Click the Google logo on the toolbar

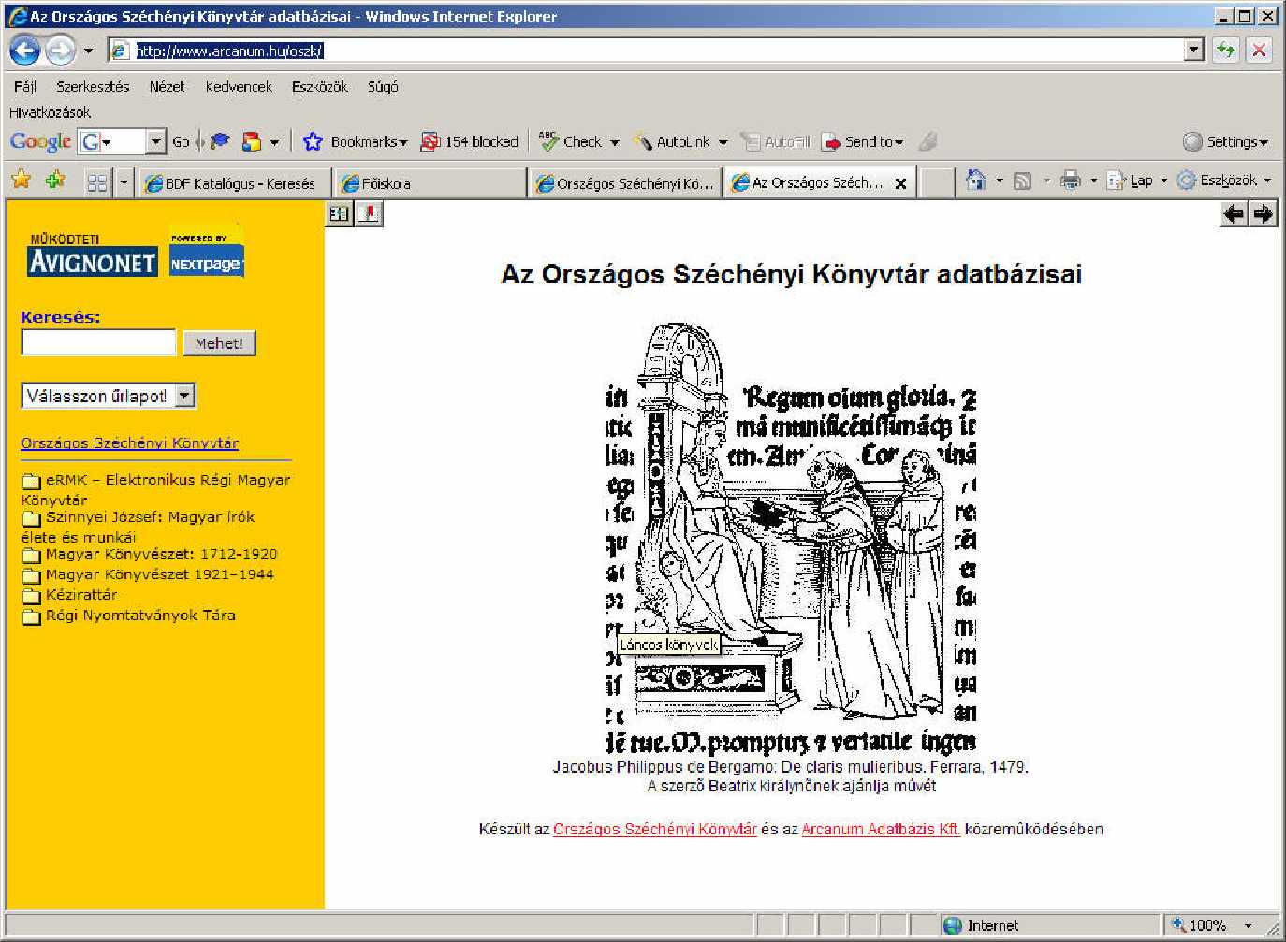40,141
